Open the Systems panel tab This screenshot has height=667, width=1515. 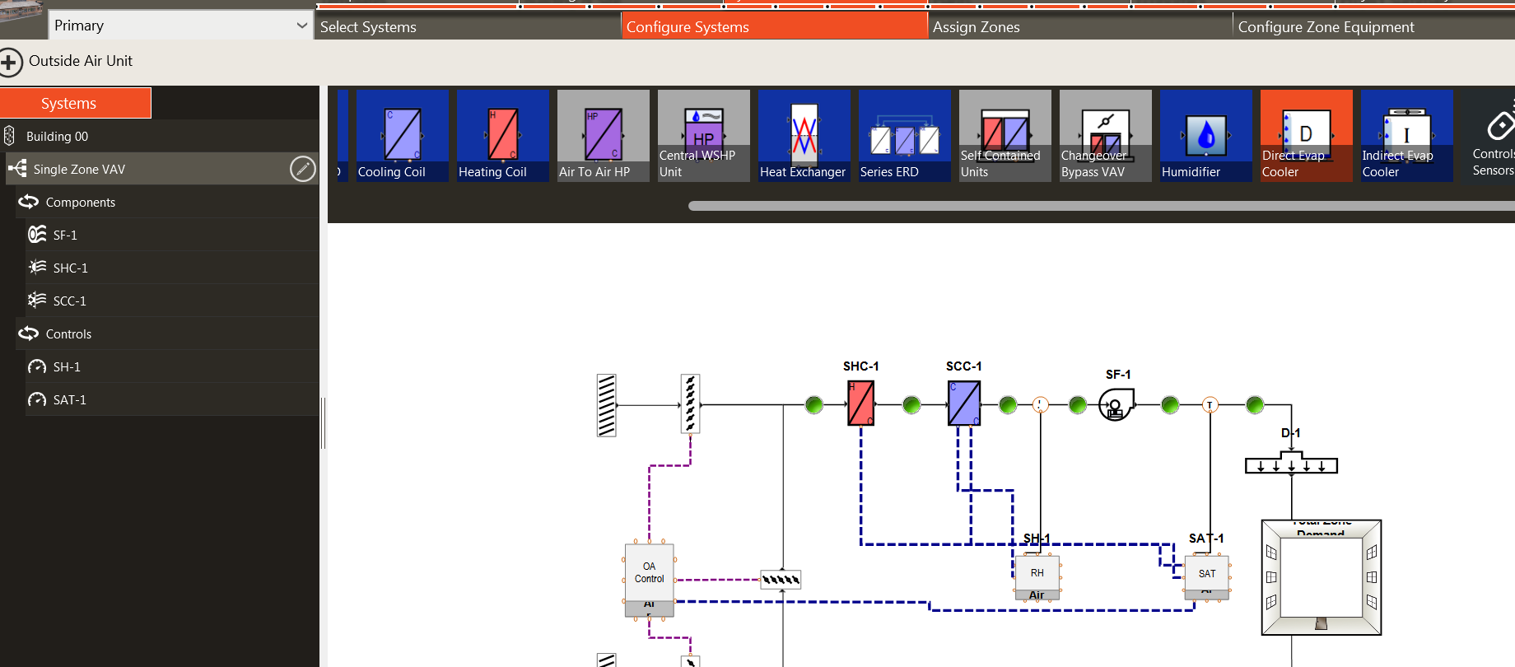pos(76,103)
